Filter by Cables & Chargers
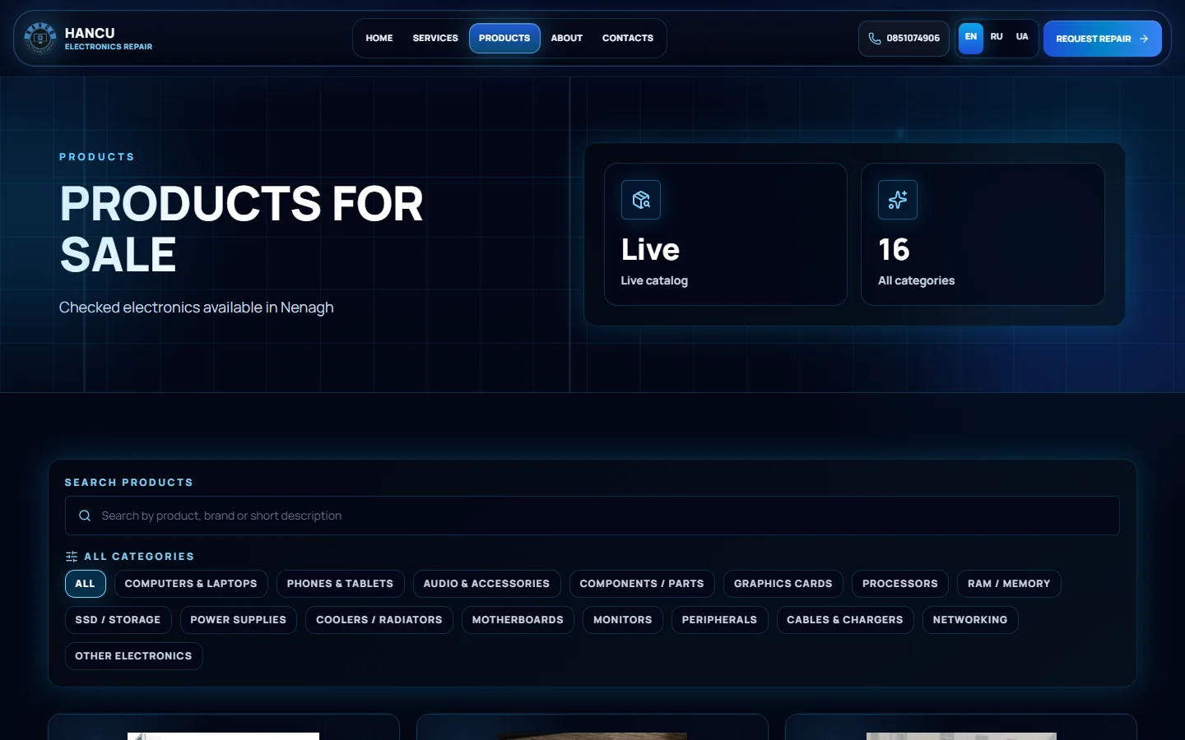This screenshot has width=1185, height=740. pos(845,620)
